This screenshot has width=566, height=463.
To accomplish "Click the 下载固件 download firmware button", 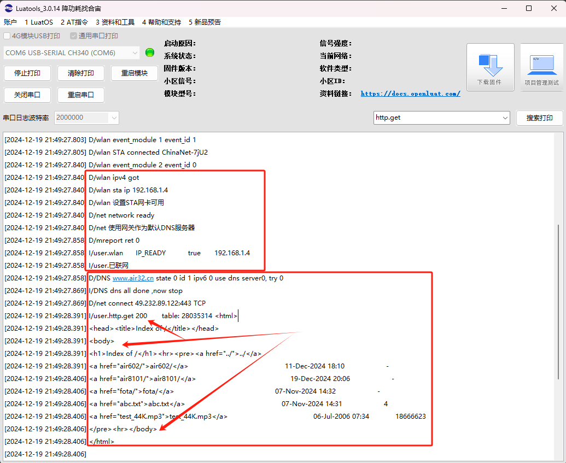I will 490,67.
